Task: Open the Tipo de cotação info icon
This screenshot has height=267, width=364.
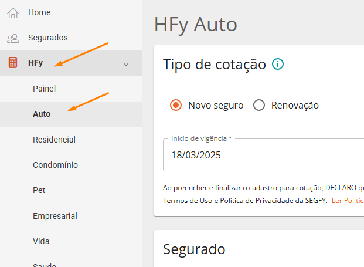Action: point(278,64)
